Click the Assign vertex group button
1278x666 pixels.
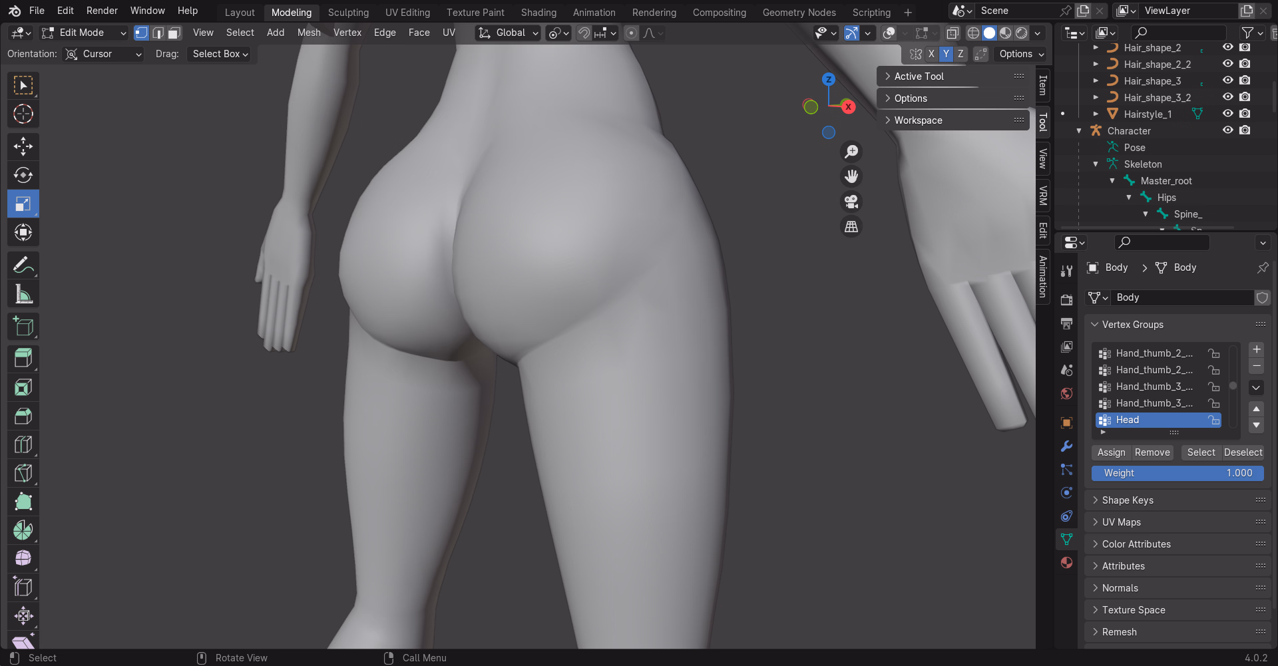pos(1111,452)
